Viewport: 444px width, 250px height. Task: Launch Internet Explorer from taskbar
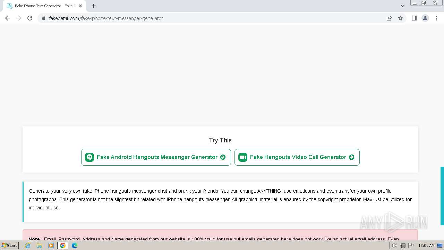pyautogui.click(x=27, y=245)
